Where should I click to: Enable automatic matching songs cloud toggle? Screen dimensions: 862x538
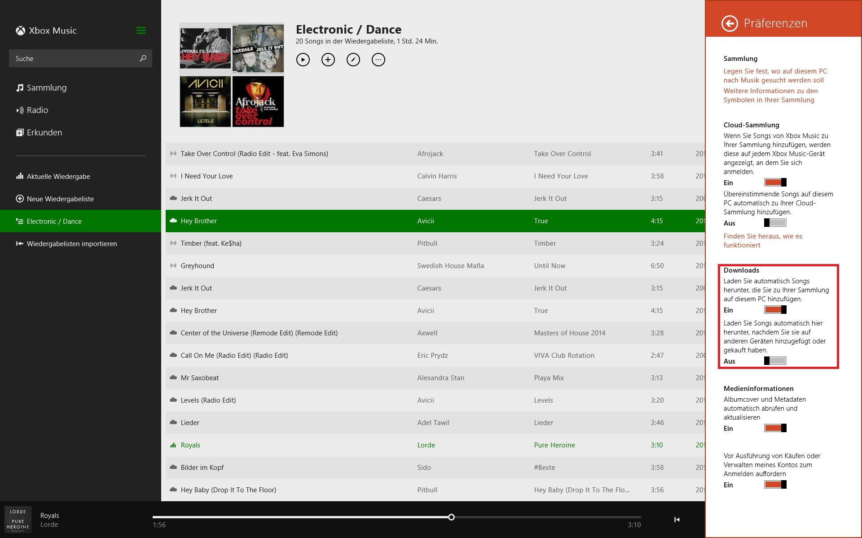(775, 223)
